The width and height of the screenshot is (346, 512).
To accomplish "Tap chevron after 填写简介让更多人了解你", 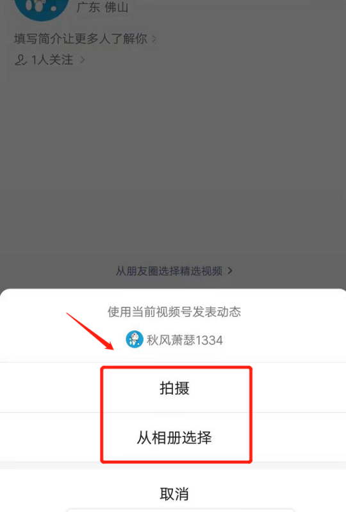I will pos(154,39).
